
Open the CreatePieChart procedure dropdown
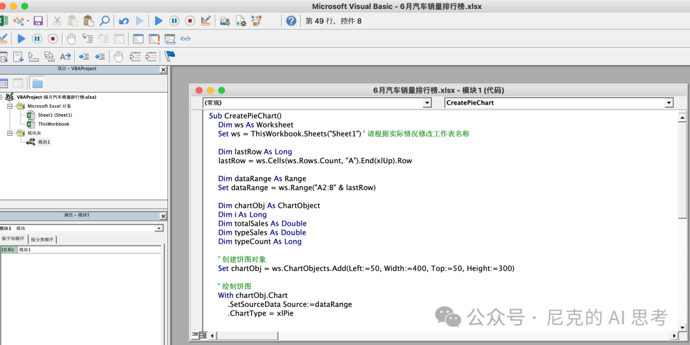tap(669, 103)
